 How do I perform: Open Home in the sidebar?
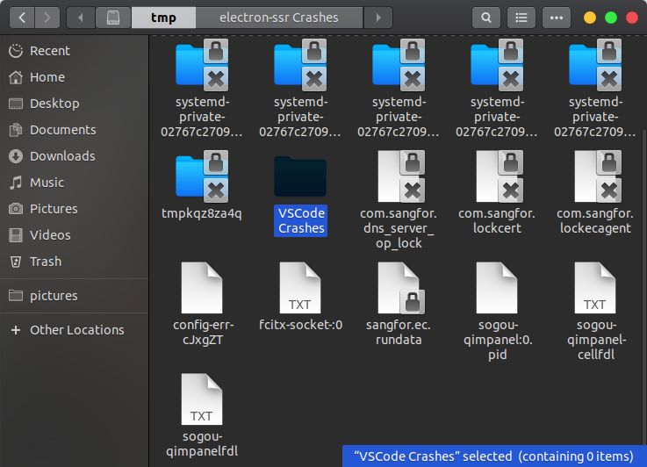coord(75,77)
